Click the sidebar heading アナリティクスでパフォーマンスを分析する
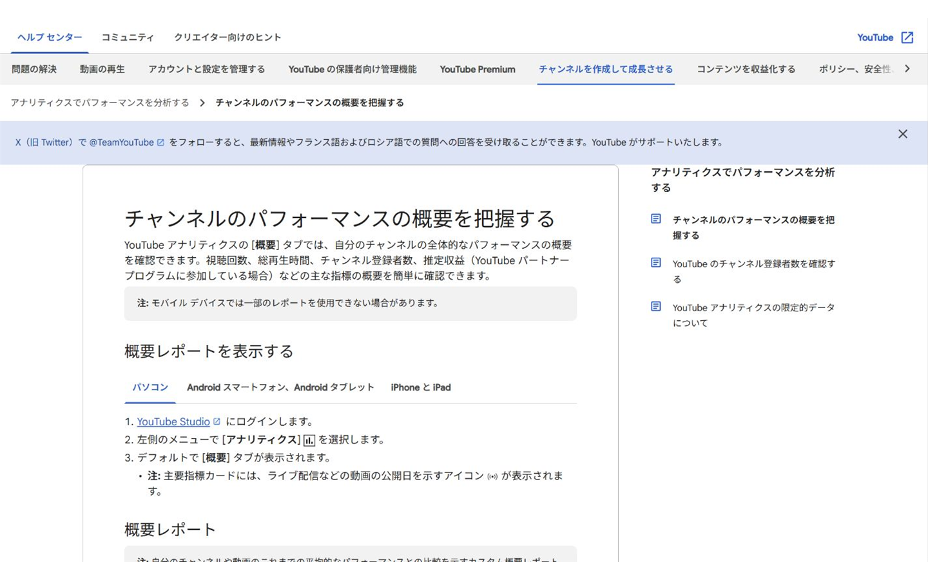The image size is (928, 580). [x=743, y=180]
